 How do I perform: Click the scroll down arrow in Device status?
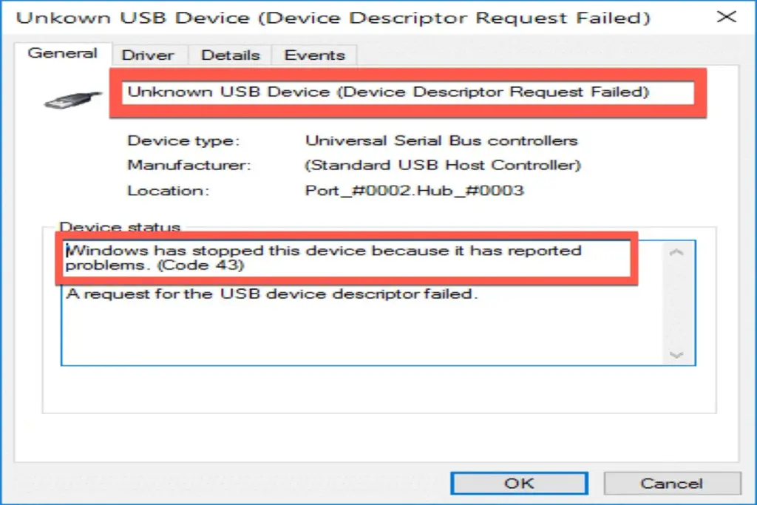[x=676, y=354]
